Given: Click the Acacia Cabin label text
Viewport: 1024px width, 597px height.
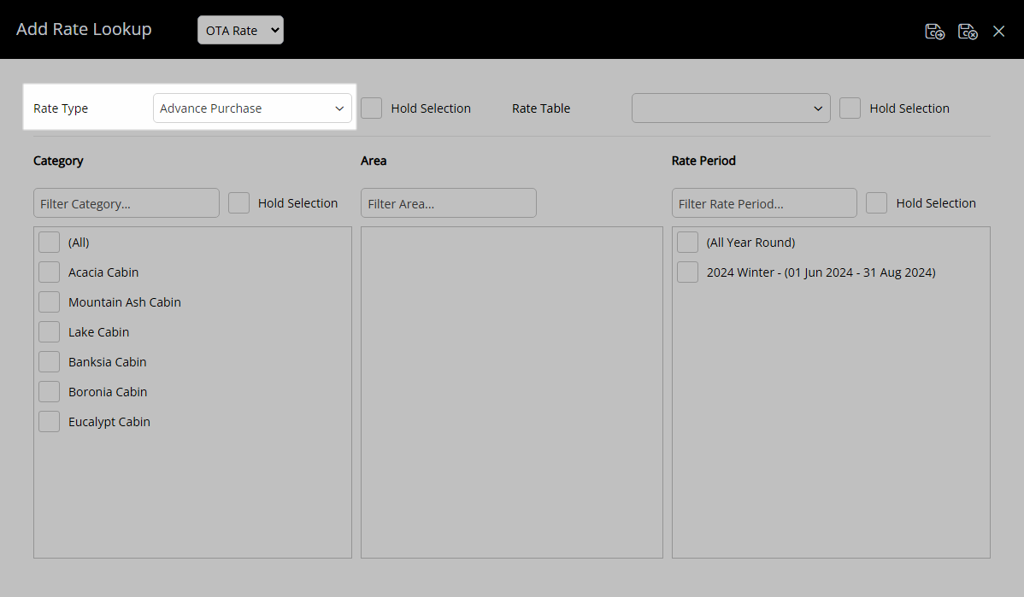Looking at the screenshot, I should pos(103,272).
